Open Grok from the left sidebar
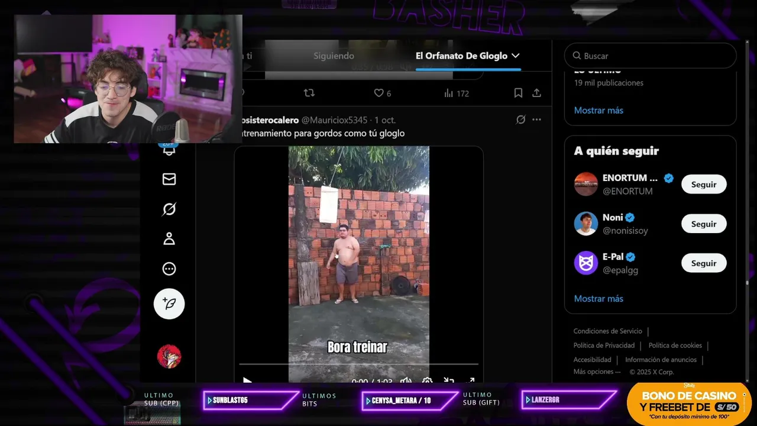 169,209
